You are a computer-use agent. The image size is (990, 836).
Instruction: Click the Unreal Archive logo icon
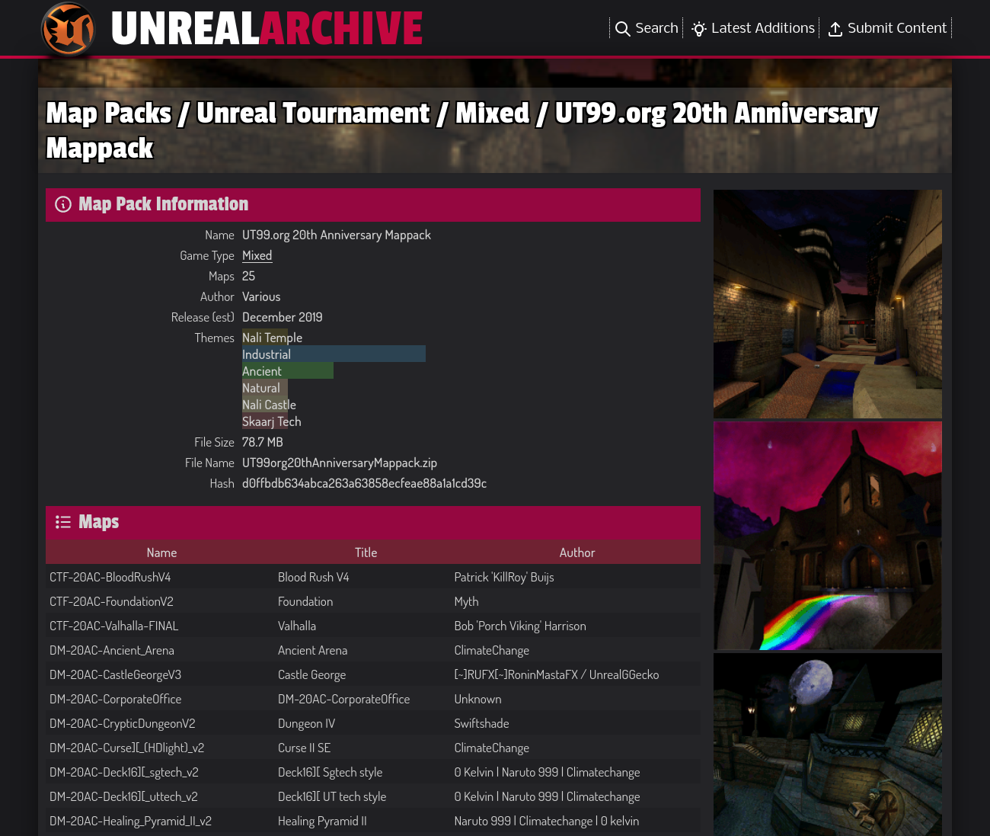[69, 29]
